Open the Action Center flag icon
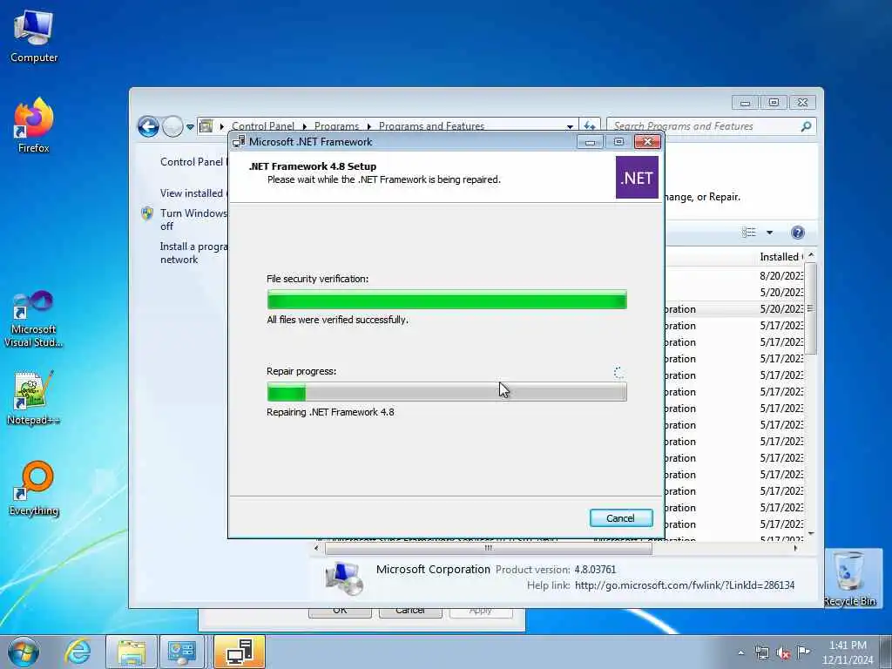The image size is (892, 669). coord(803,652)
